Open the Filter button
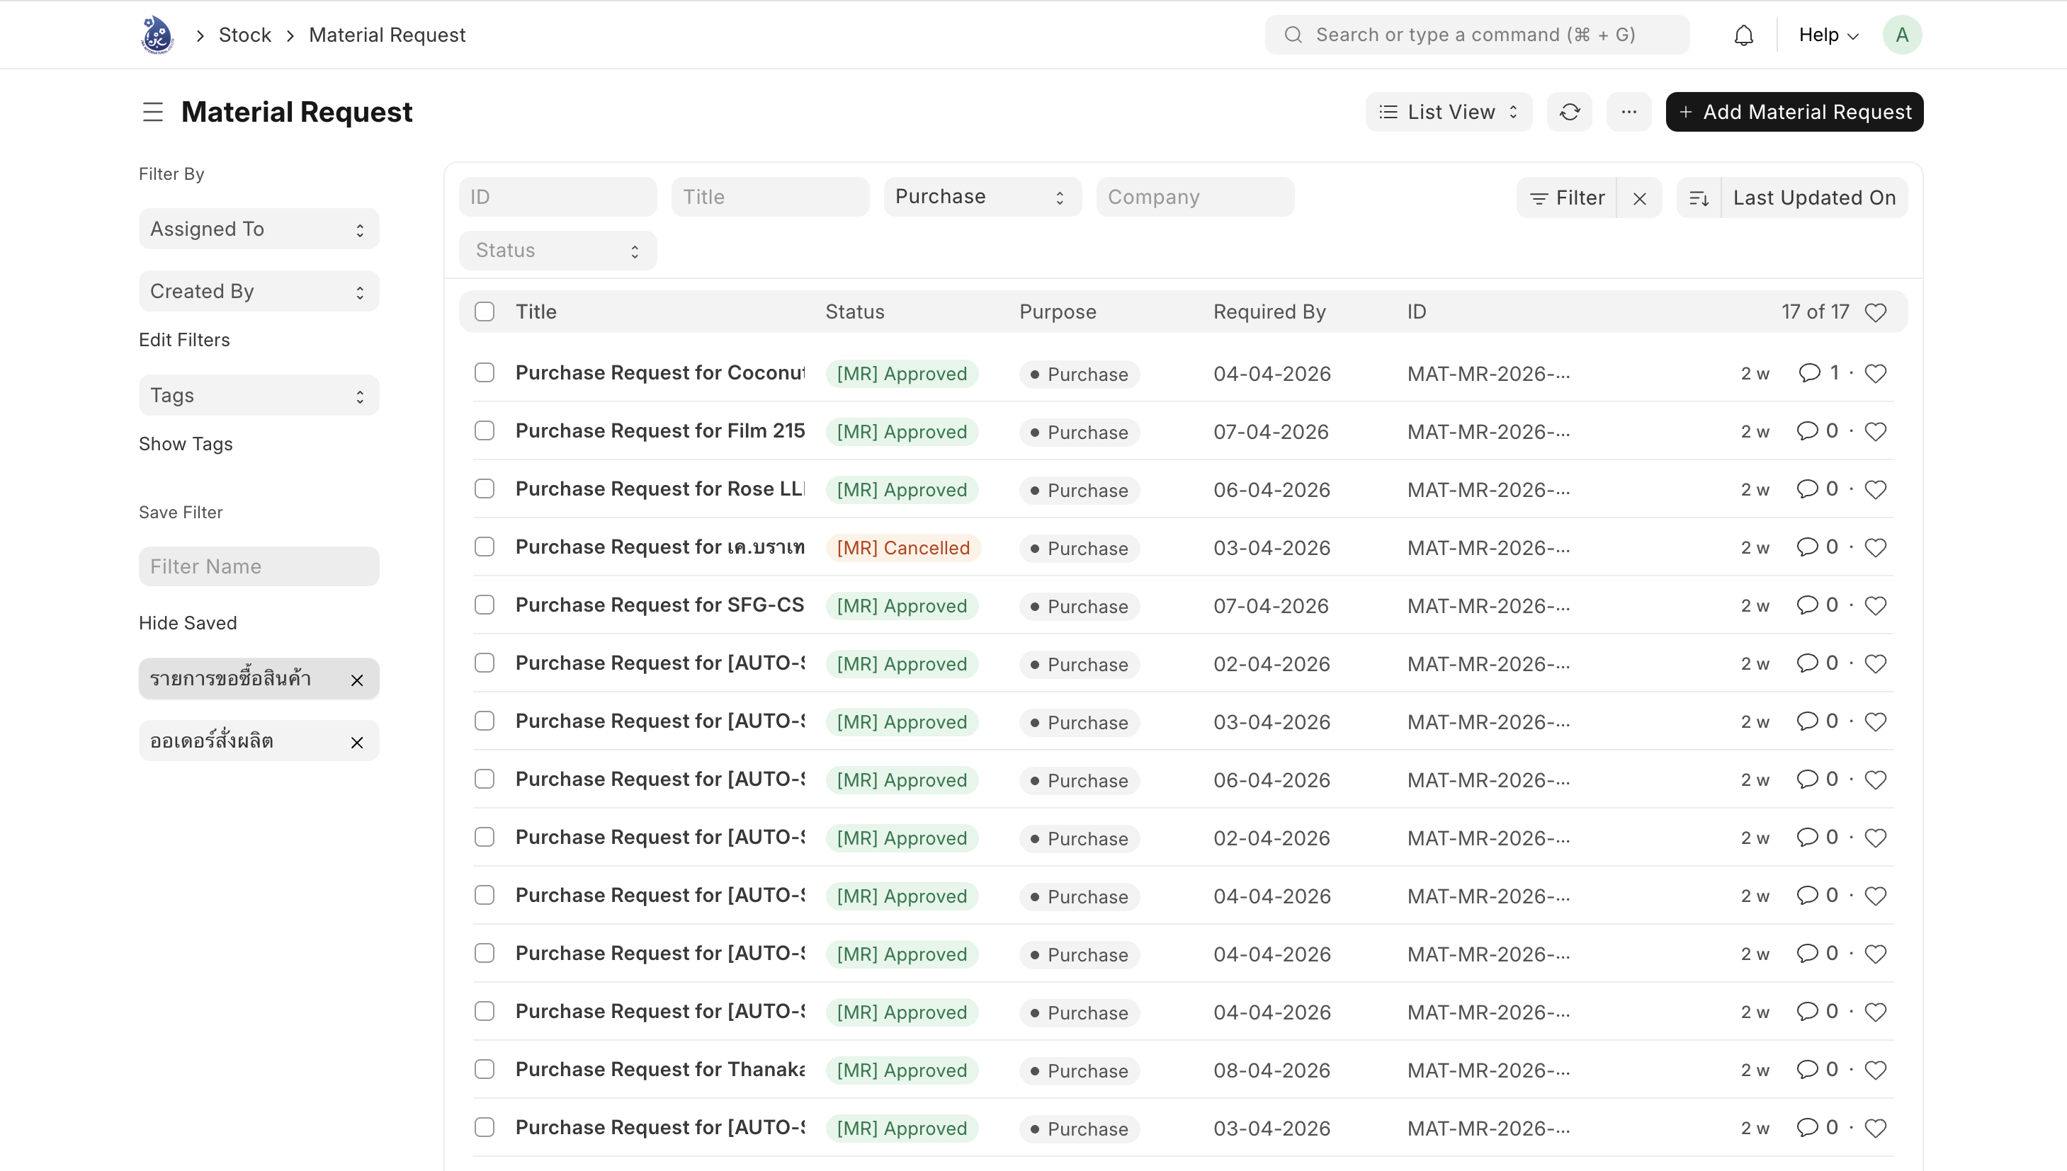The height and width of the screenshot is (1171, 2067). 1567,198
